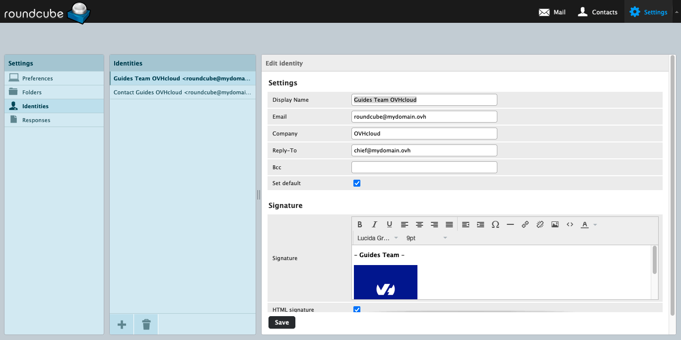Toggle bold formatting in signature editor

[360, 224]
